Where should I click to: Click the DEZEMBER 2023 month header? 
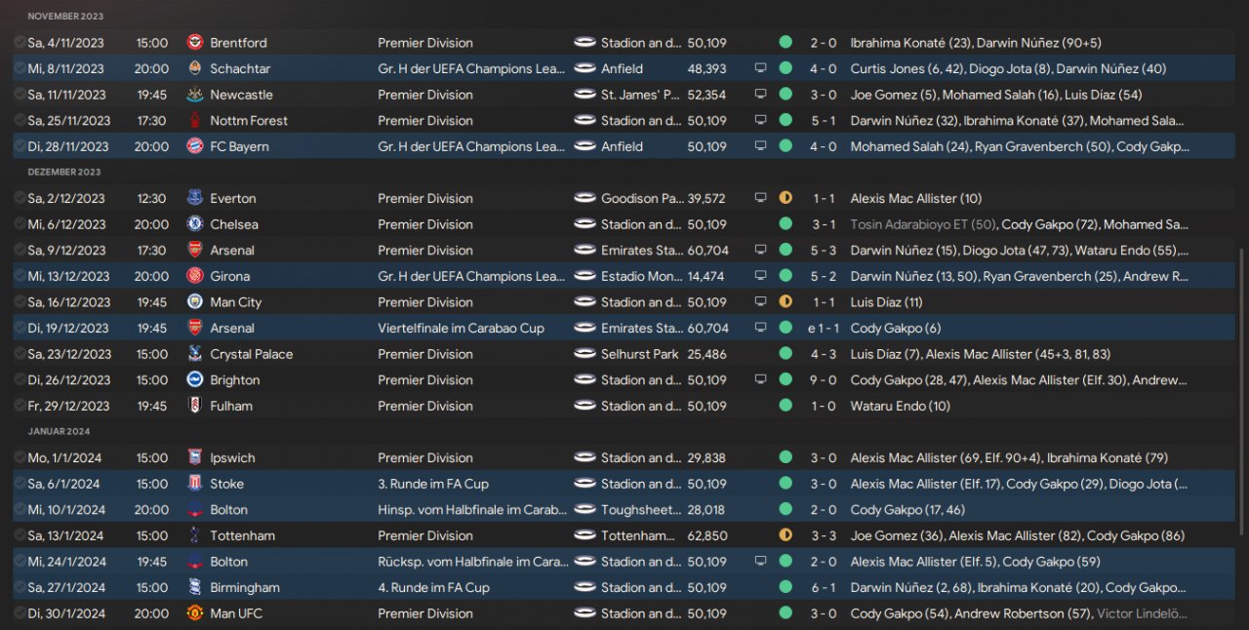(64, 172)
